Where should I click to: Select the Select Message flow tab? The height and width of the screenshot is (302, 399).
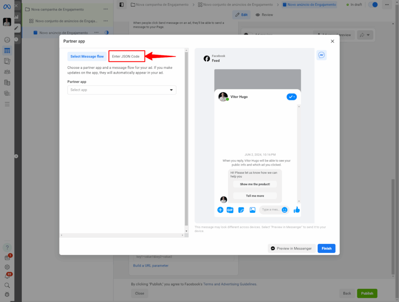pos(87,56)
